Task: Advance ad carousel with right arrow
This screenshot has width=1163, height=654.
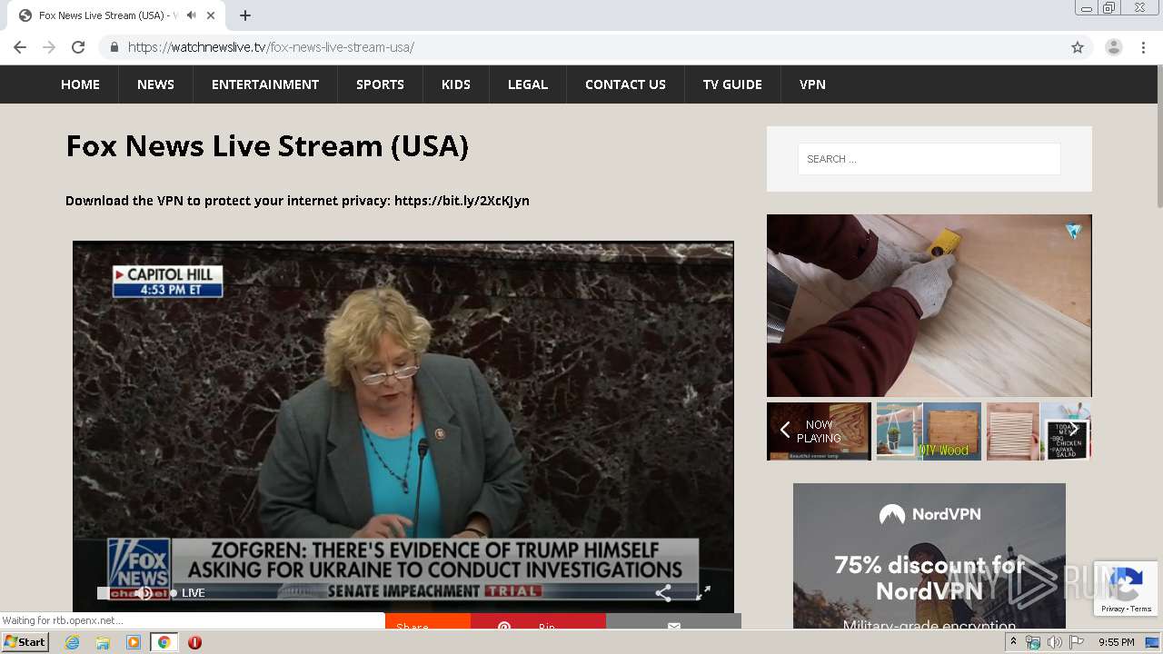Action: 1075,431
